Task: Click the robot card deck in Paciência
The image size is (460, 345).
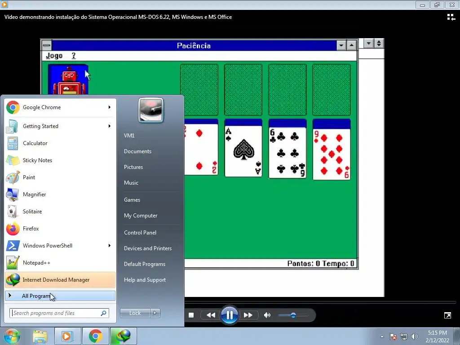Action: click(68, 79)
